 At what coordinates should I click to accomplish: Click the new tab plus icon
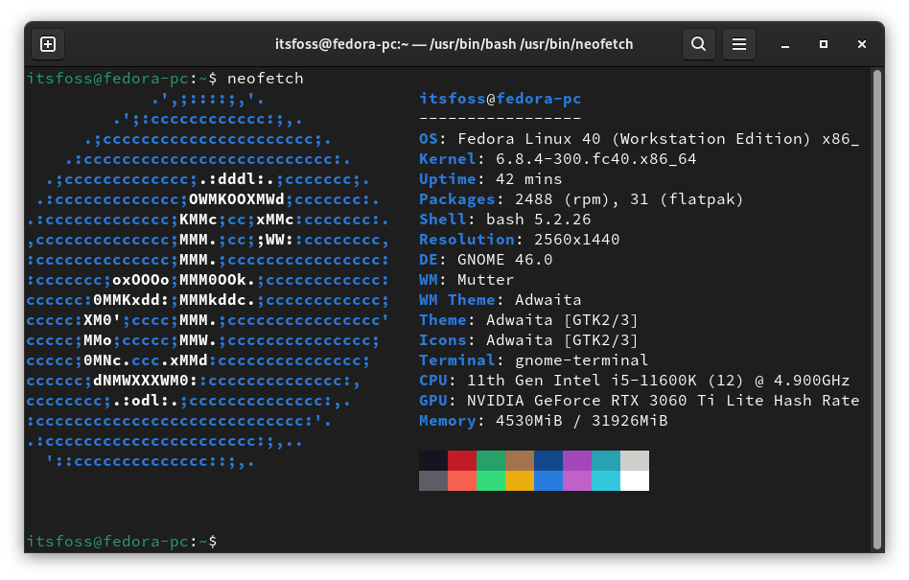(x=48, y=44)
